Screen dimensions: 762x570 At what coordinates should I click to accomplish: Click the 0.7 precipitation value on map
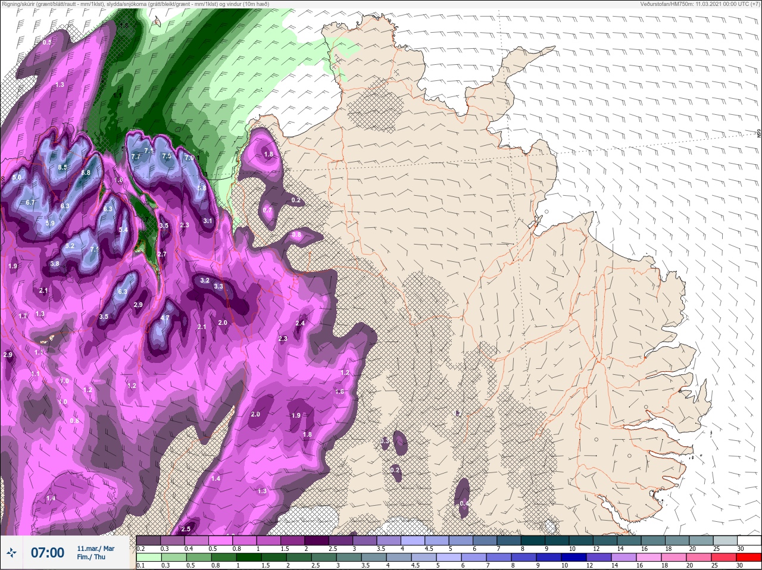[267, 210]
